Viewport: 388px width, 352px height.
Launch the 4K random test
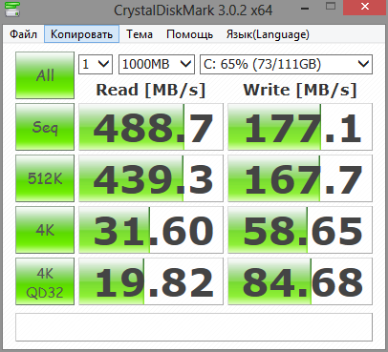pos(45,230)
